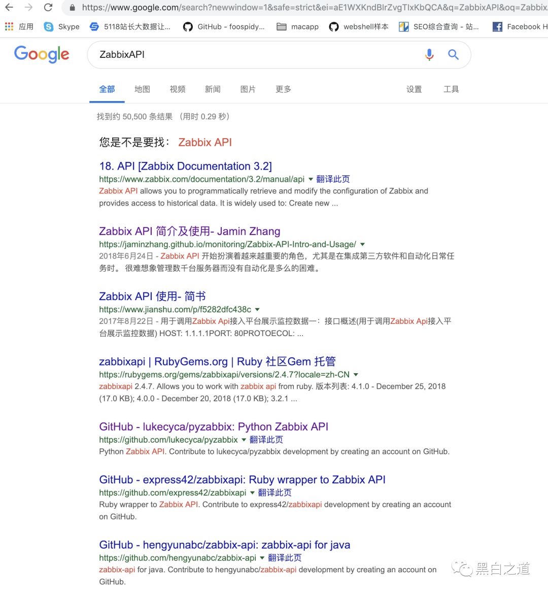Expand arrow next to github.com/lukecyca/pyzabbix URL
Screen dimensions: 548x593
pyautogui.click(x=244, y=440)
